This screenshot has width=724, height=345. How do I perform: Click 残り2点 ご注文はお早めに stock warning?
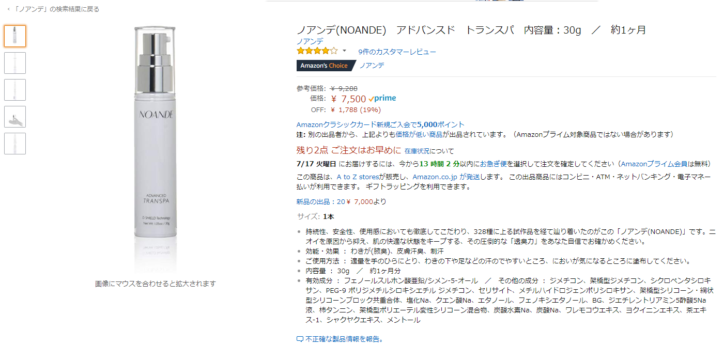pyautogui.click(x=349, y=150)
